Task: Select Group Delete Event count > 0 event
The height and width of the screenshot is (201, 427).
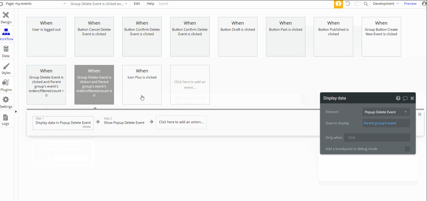Action: click(x=46, y=85)
